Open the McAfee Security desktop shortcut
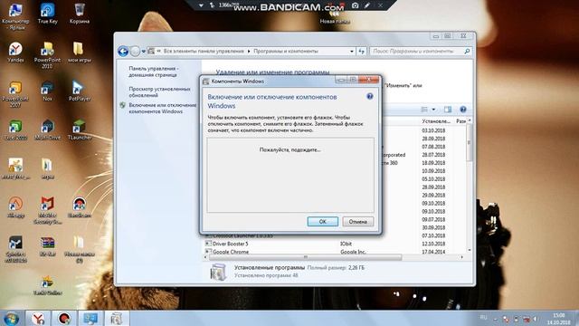Screen dimensions: 579x326 47,210
